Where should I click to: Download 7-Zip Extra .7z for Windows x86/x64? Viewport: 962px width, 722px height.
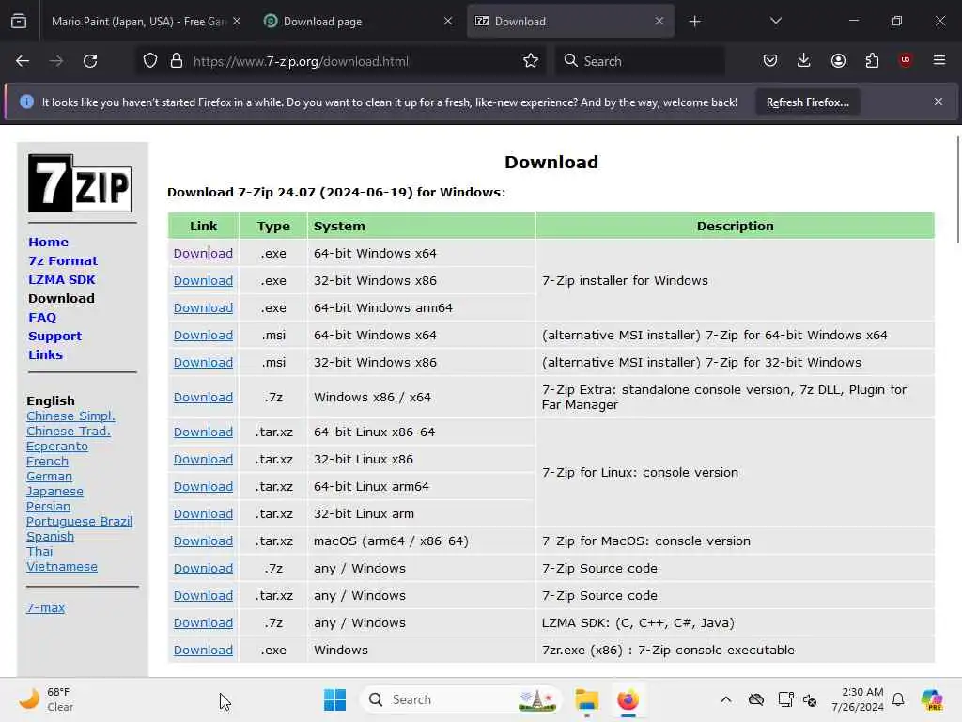coord(203,398)
